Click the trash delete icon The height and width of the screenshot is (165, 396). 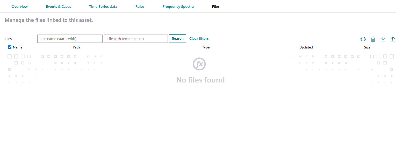pos(373,39)
